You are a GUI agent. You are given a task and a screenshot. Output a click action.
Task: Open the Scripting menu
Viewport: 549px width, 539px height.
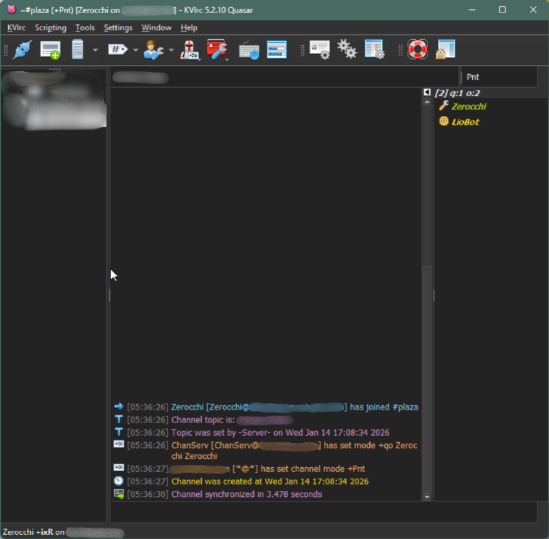50,27
